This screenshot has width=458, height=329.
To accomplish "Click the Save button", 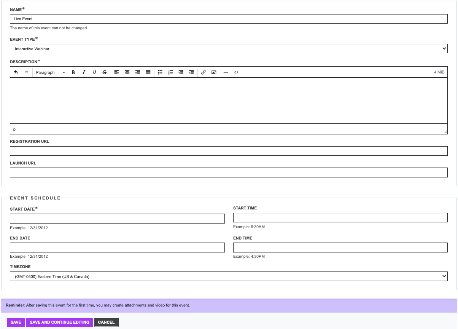I will (x=16, y=322).
